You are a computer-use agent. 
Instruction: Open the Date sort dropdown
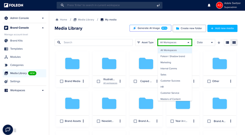(x=205, y=43)
